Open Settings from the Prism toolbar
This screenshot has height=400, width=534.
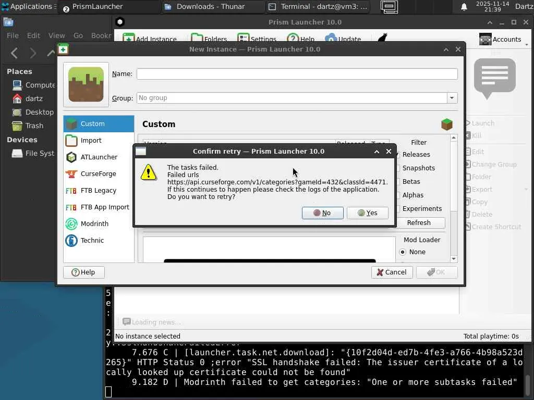[257, 39]
